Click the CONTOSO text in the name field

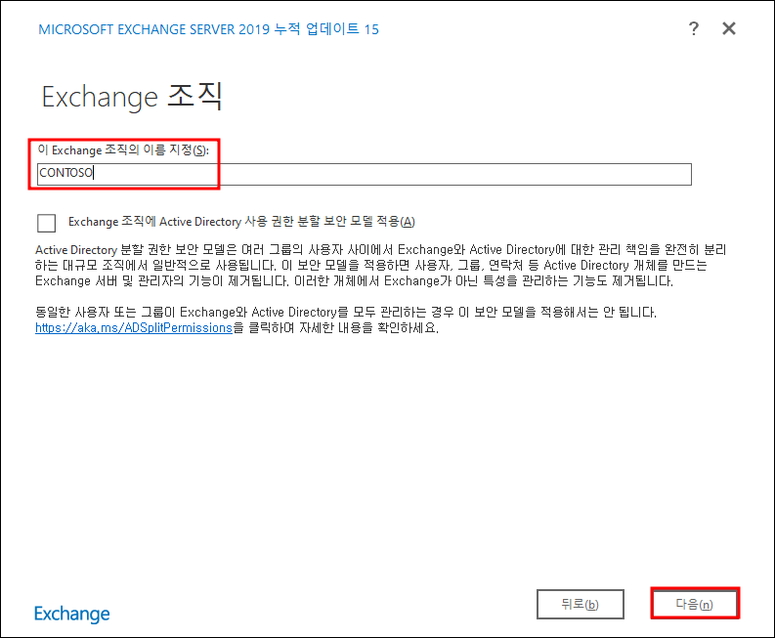(65, 174)
